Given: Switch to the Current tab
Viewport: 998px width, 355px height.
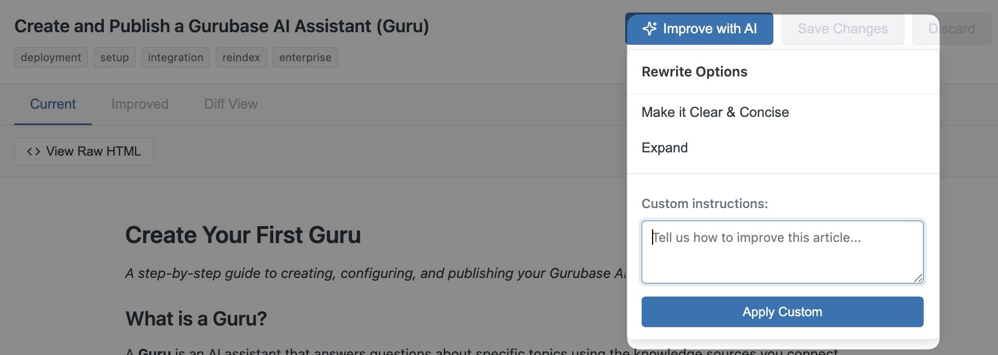Looking at the screenshot, I should 53,104.
